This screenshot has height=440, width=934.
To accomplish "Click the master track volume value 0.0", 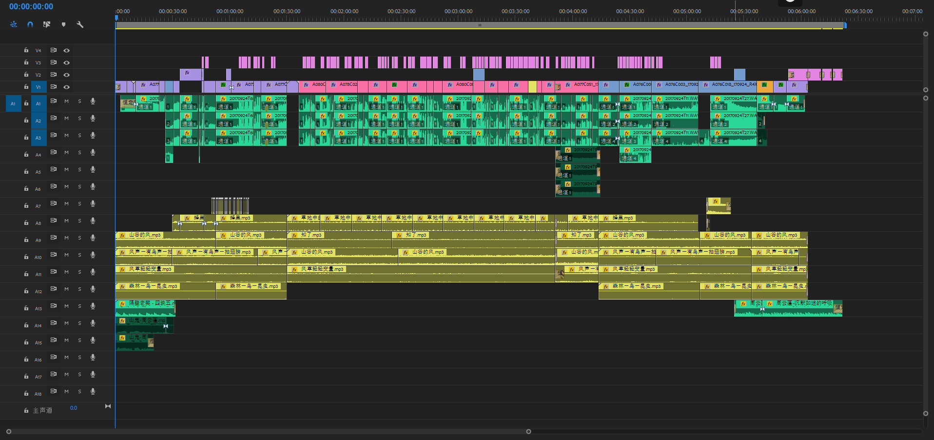I will [x=74, y=408].
